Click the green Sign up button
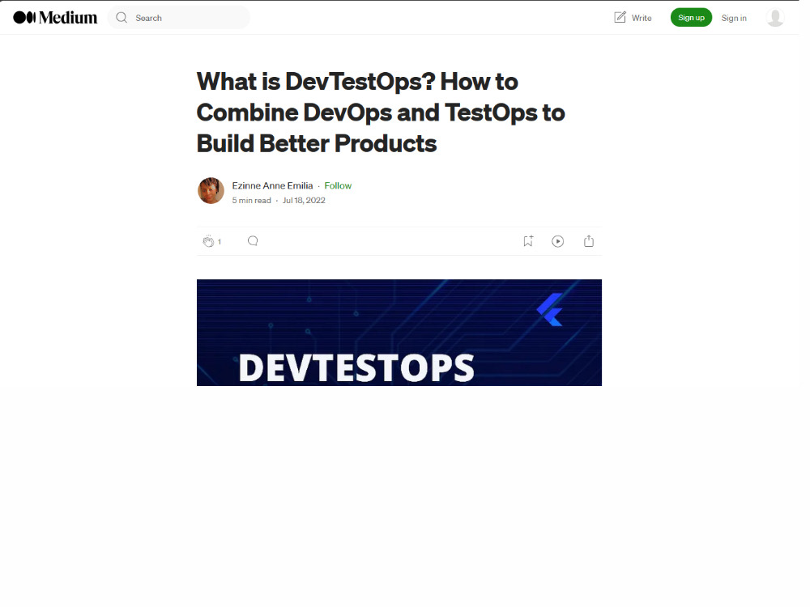This screenshot has height=607, width=810. pyautogui.click(x=691, y=18)
